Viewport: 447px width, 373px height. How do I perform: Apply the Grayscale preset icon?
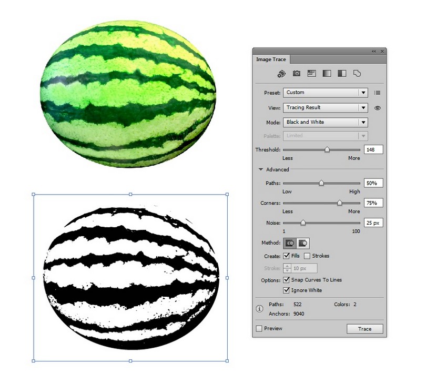(327, 74)
